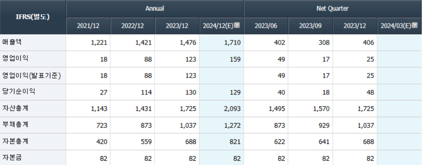
Task: Select the 자본금 row label
Action: click(x=11, y=158)
